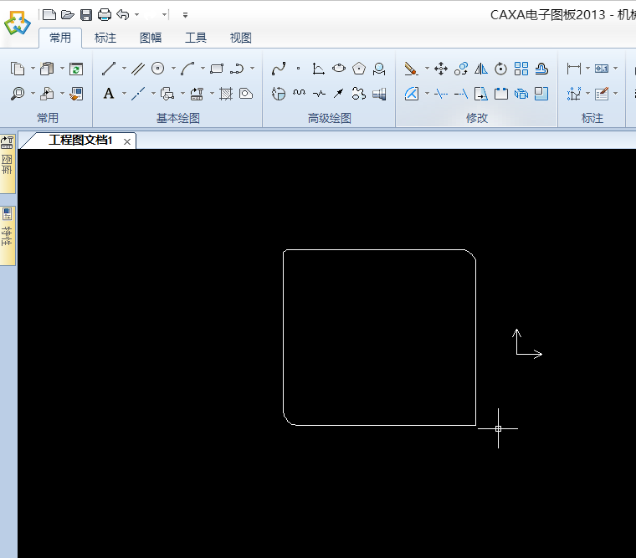This screenshot has height=558, width=636.
Task: Expand the Circle tool dropdown arrow
Action: point(173,69)
